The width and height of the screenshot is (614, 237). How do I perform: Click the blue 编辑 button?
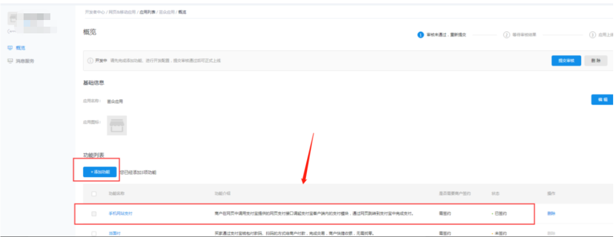click(602, 100)
